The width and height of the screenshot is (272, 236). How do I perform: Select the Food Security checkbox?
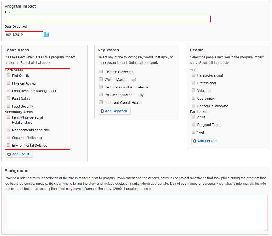tap(8, 106)
